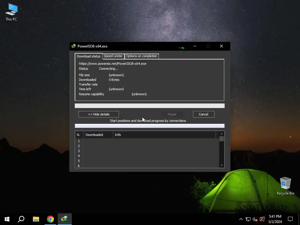
Task: Close the PowerISO8-x64.exe download window
Action: click(x=221, y=46)
